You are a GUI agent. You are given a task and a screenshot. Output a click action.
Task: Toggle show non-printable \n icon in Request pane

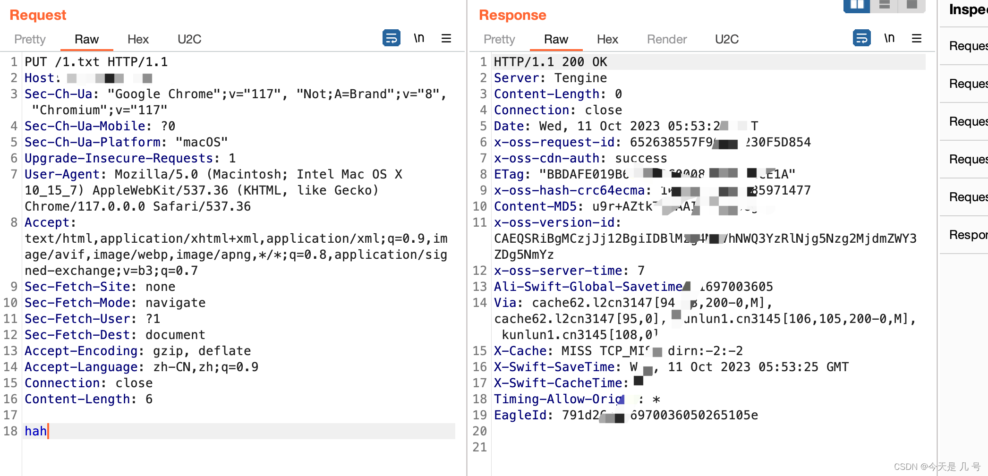click(x=419, y=38)
